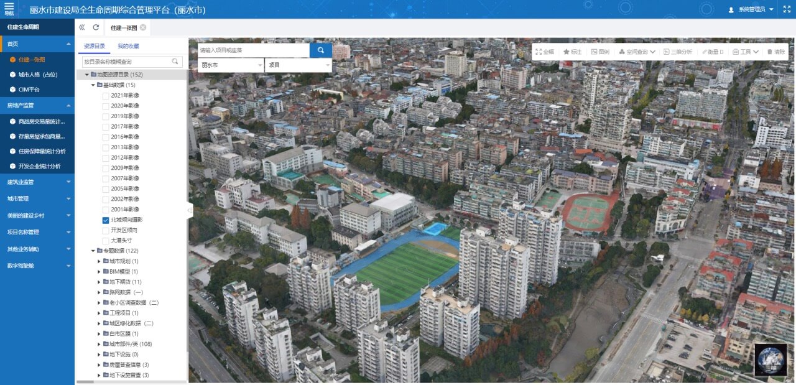Expand the 房屋普查信息 (3) folder

click(x=98, y=364)
